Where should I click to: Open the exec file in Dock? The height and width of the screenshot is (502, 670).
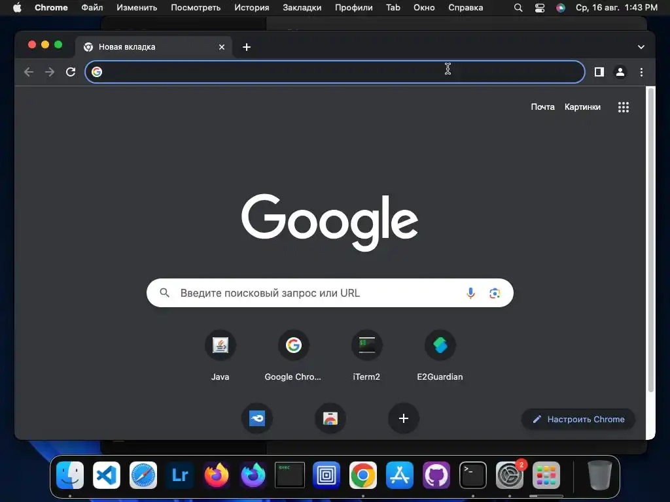[x=290, y=475]
